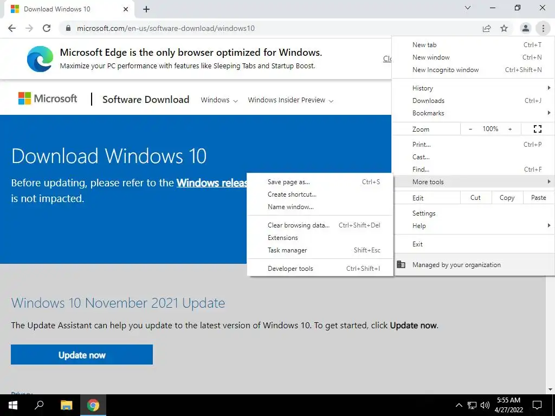The image size is (555, 416).
Task: Open a new tab with the plus button
Action: 146,10
